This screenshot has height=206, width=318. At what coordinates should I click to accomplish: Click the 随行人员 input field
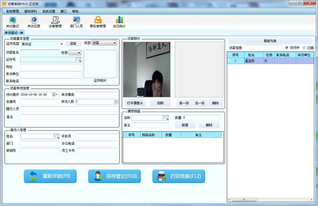tap(69, 109)
